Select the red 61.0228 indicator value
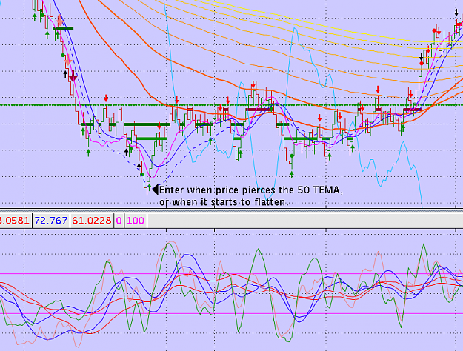The width and height of the screenshot is (463, 351). click(x=92, y=221)
